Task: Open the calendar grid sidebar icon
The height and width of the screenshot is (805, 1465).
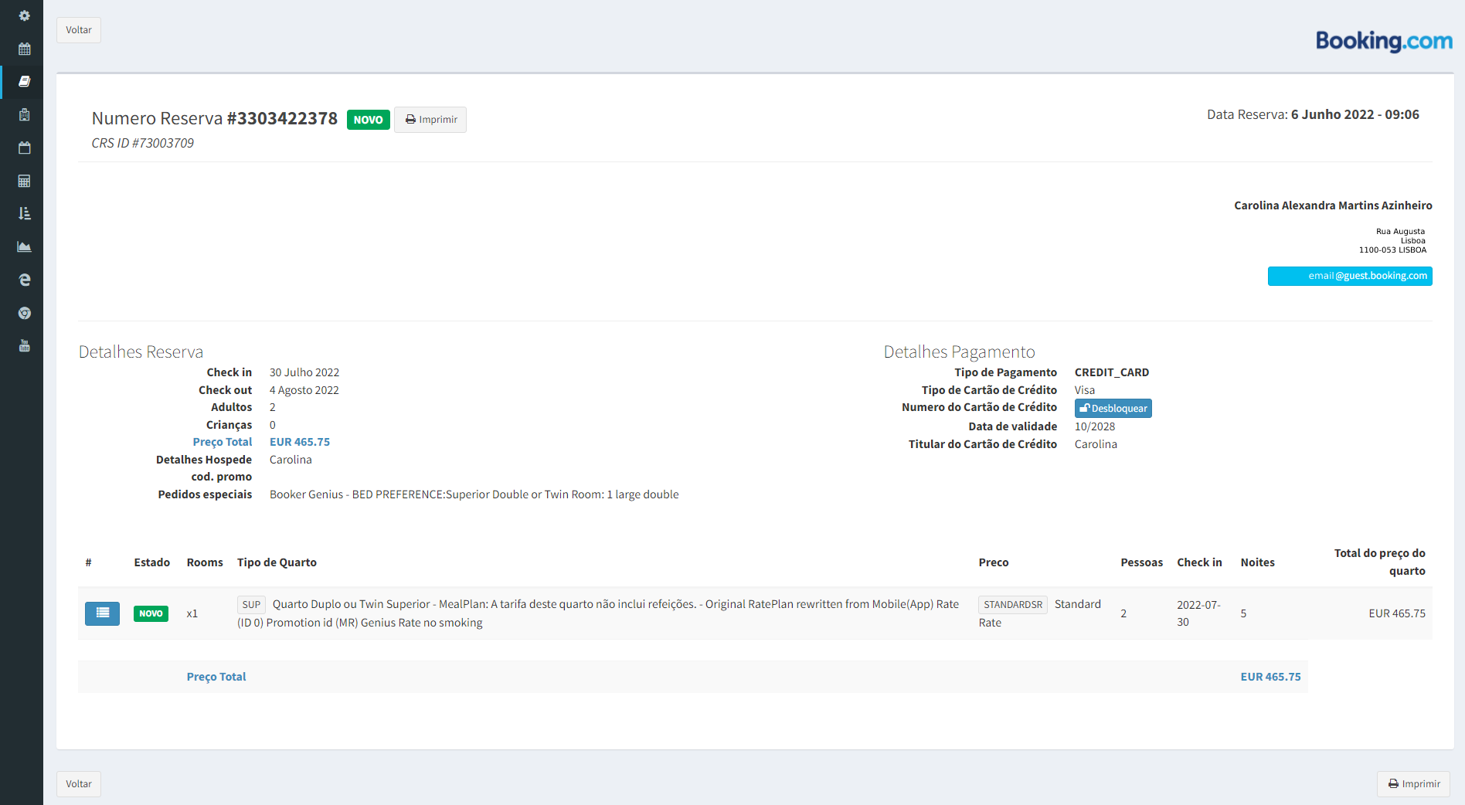Action: (24, 49)
